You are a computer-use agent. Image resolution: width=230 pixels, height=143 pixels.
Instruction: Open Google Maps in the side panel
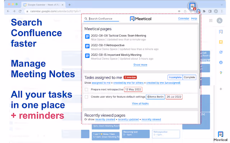[221, 73]
